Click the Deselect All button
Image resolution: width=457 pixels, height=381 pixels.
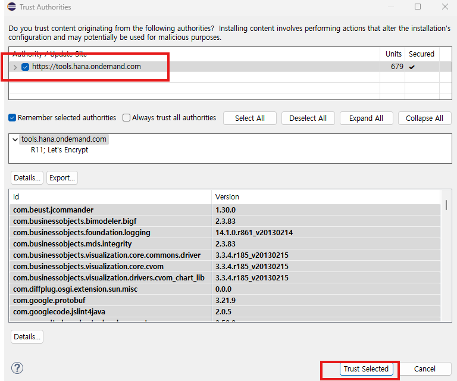coord(308,118)
